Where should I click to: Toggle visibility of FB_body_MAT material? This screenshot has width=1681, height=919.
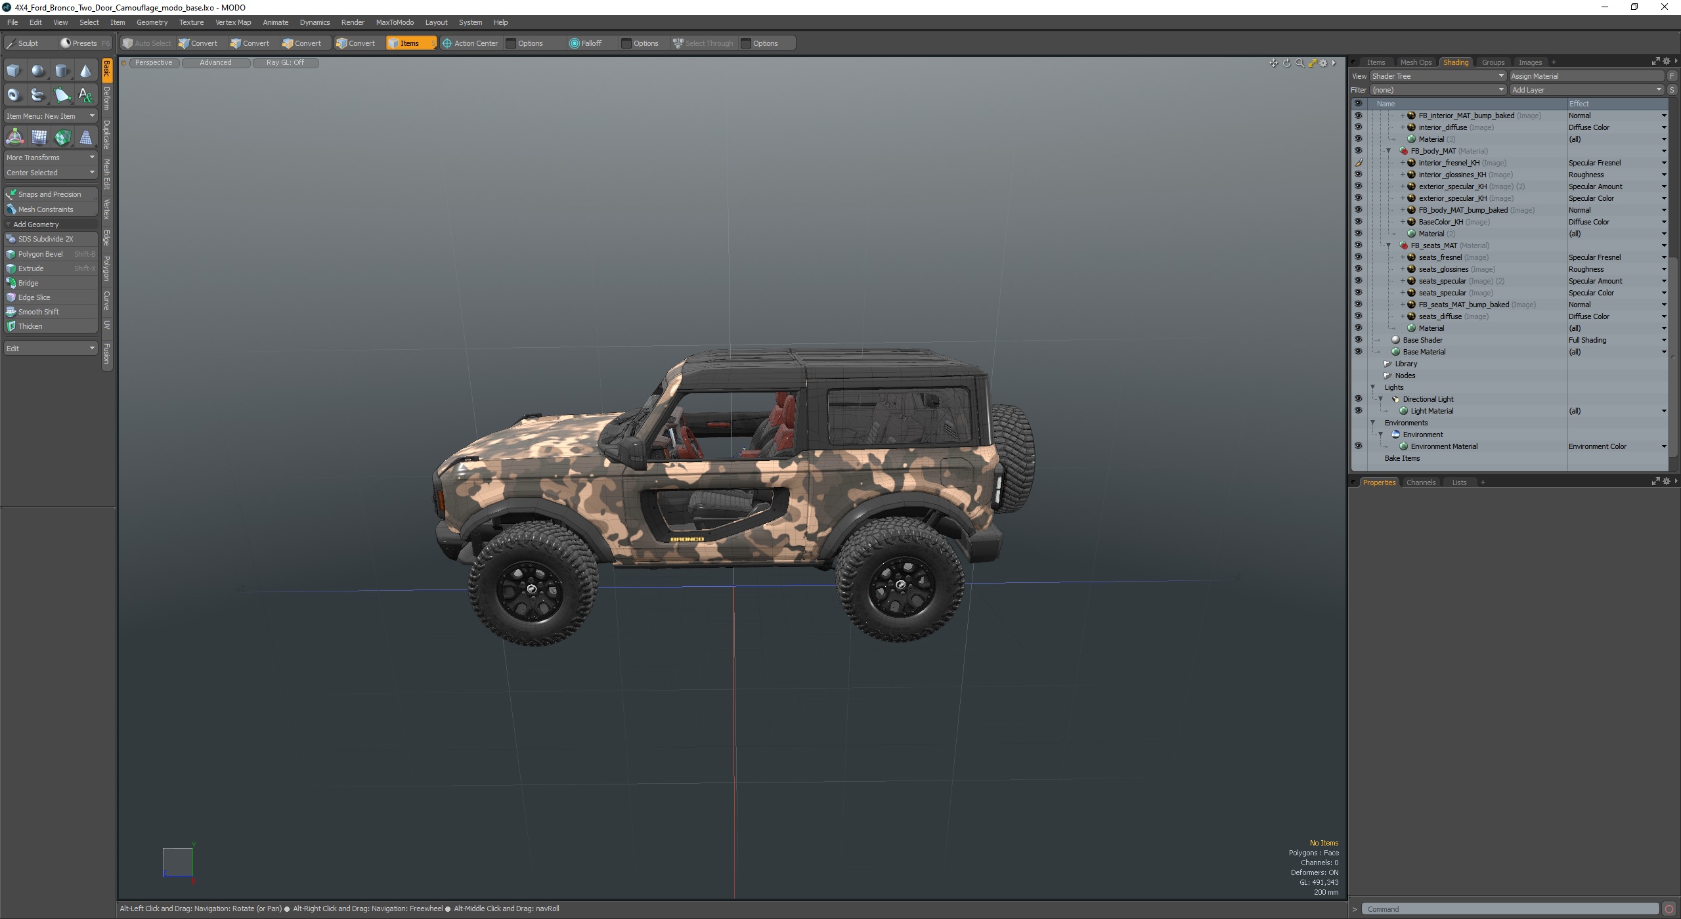pos(1358,151)
